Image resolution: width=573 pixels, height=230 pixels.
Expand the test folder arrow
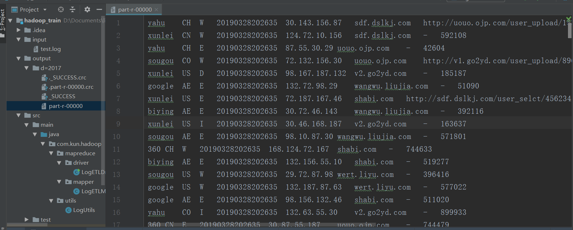coord(26,220)
